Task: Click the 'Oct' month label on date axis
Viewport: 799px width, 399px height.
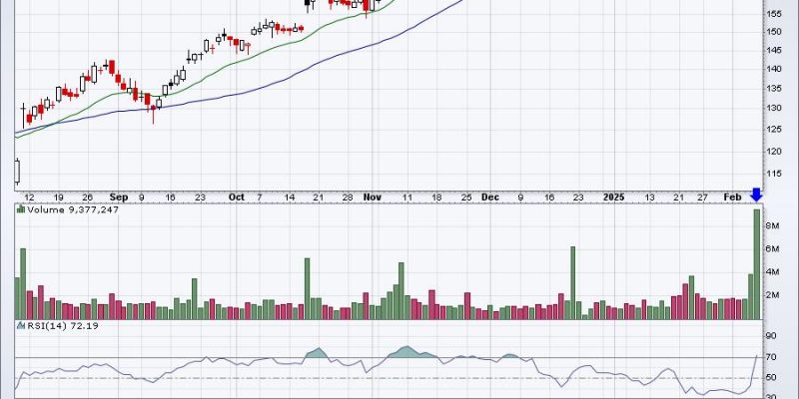Action: point(237,197)
